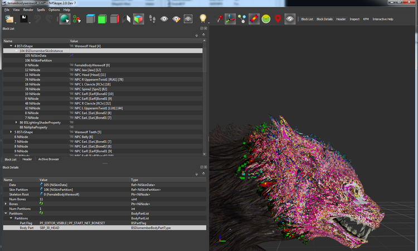Click the top Partitions row's green refresh icon
This screenshot has width=418, height=251.
[x=41, y=213]
